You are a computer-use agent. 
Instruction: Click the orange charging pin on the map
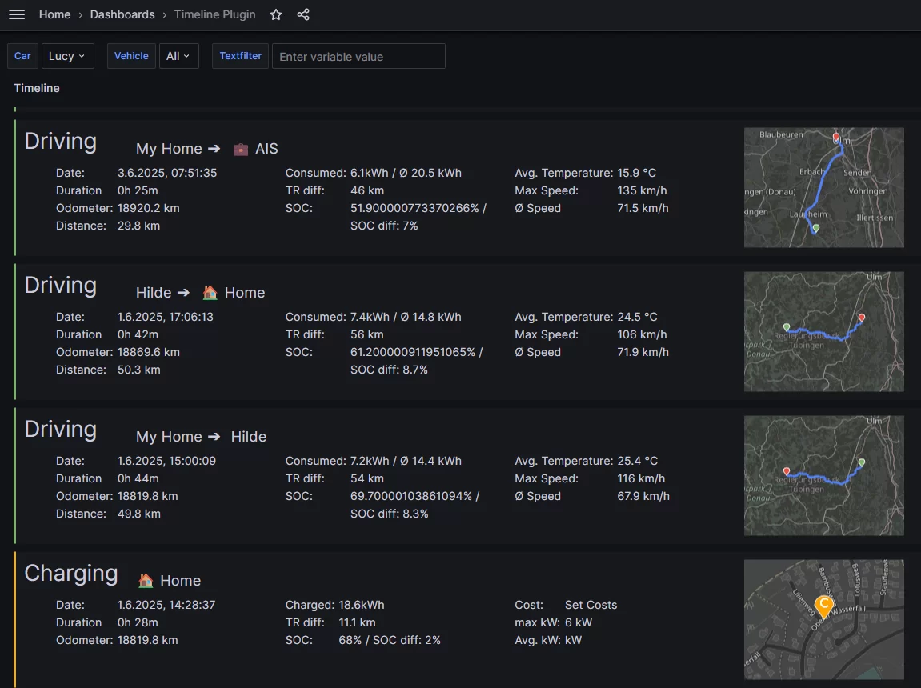(x=824, y=606)
